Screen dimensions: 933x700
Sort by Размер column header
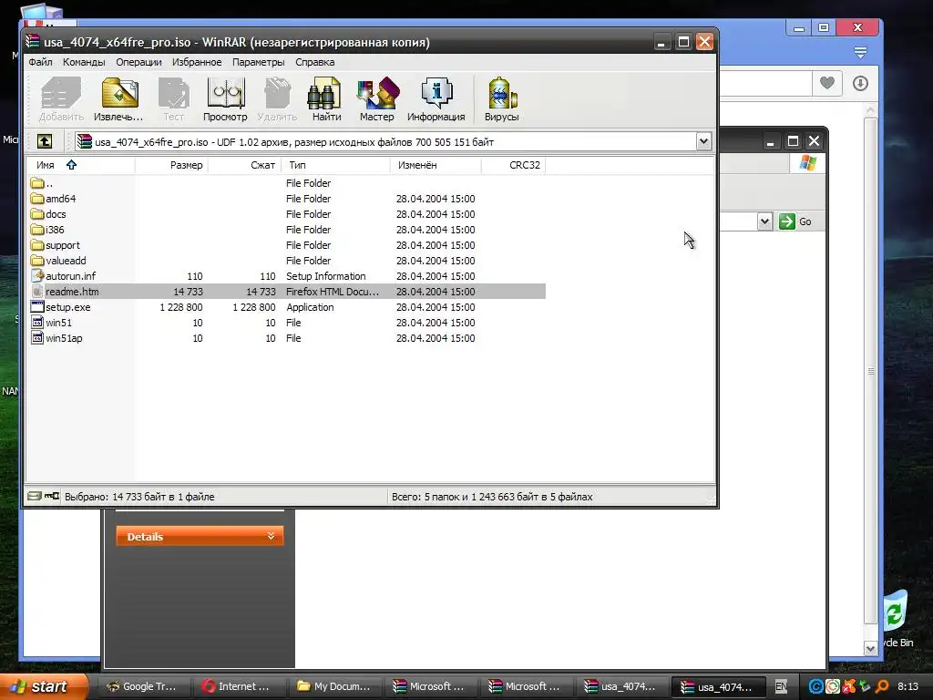(x=171, y=165)
